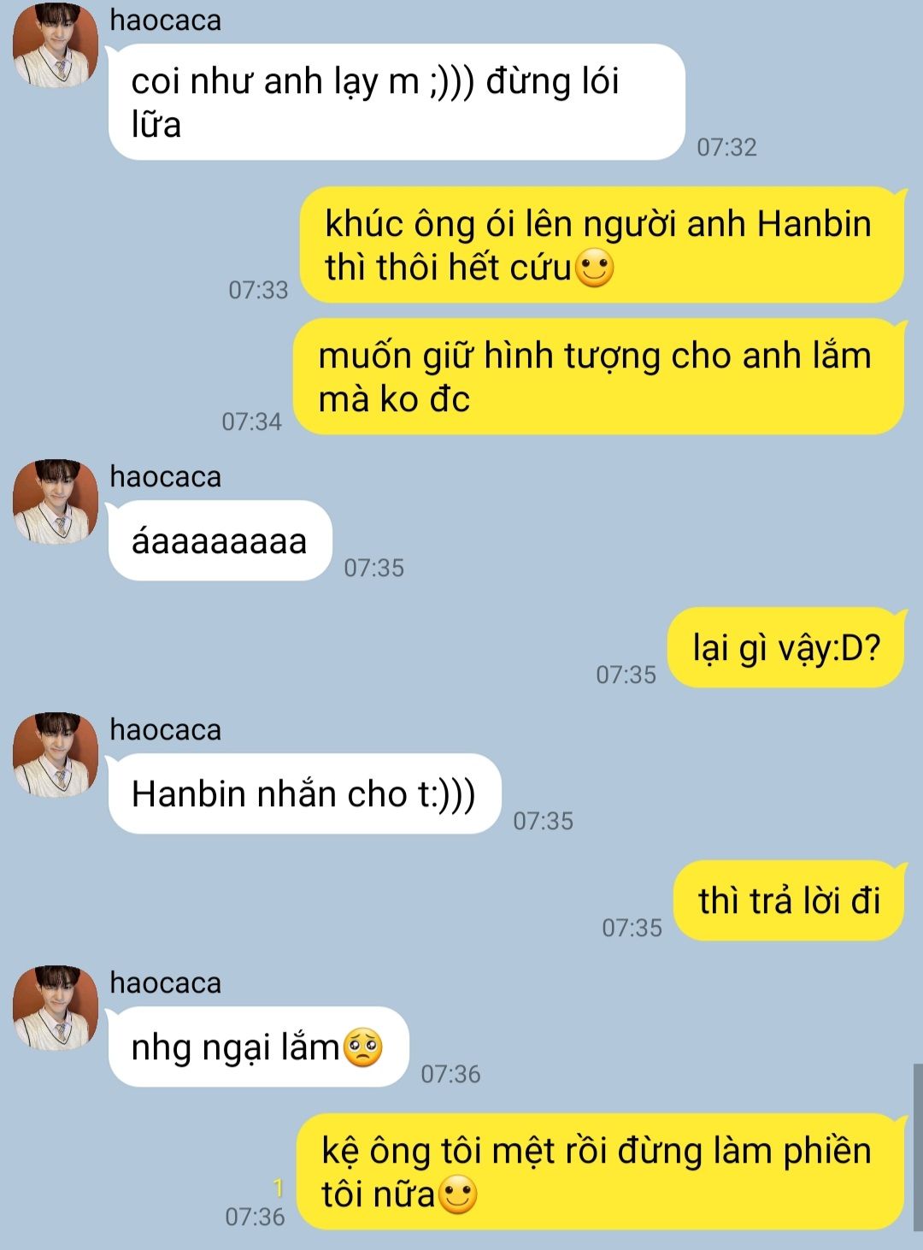Select the 'coi như anh lạy m' message bubble
The height and width of the screenshot is (1250, 923).
[397, 102]
